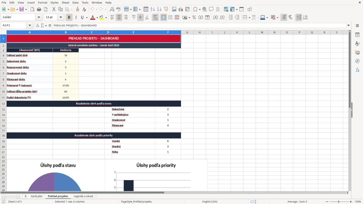Toggle Wrap Text
The height and width of the screenshot is (204, 363).
coord(155,18)
